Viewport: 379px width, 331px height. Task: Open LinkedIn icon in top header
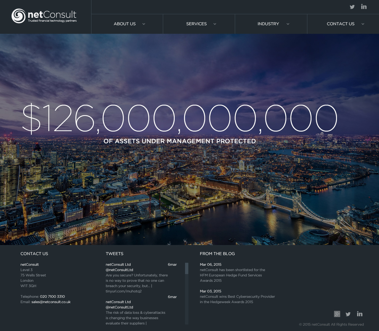click(364, 7)
